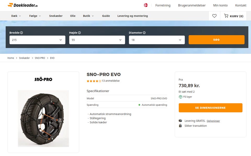Open the wishlist heart icon
Viewport: 251px width, 156px height.
pos(214,16)
